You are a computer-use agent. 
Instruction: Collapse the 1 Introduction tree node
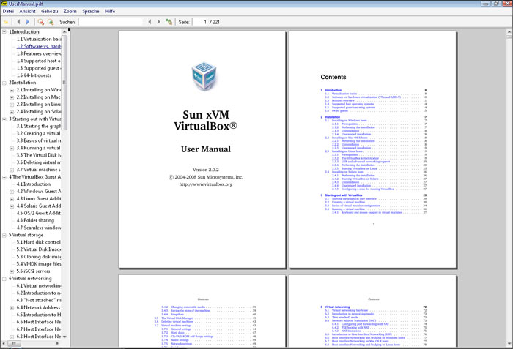point(4,32)
